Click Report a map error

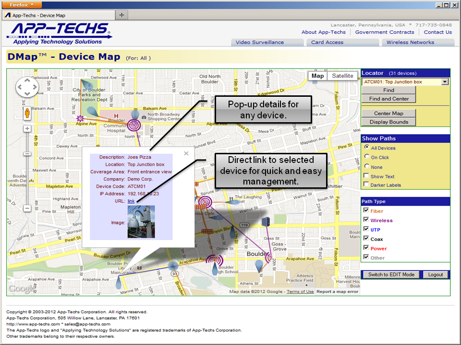(x=337, y=291)
